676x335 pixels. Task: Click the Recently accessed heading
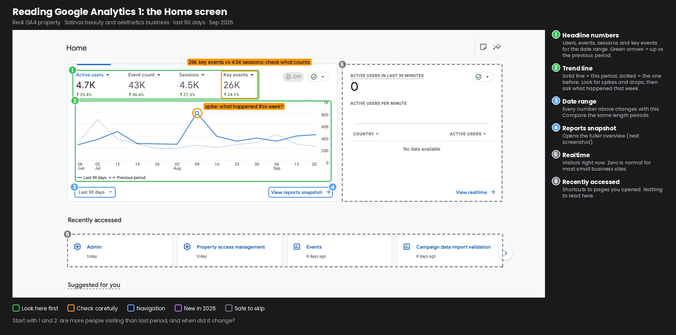click(x=95, y=220)
